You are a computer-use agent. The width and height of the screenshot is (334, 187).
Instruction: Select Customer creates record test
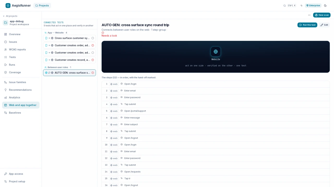(x=69, y=60)
